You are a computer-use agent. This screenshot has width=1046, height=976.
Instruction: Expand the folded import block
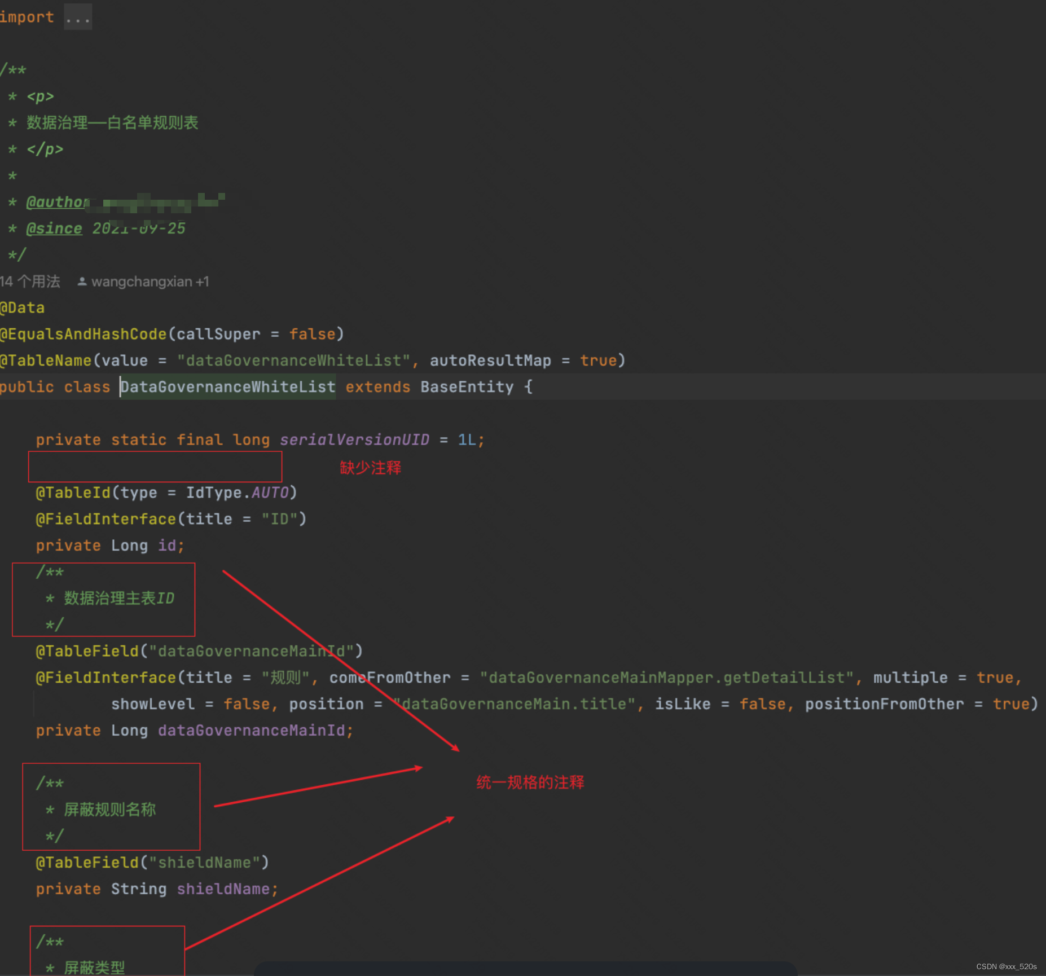[78, 17]
